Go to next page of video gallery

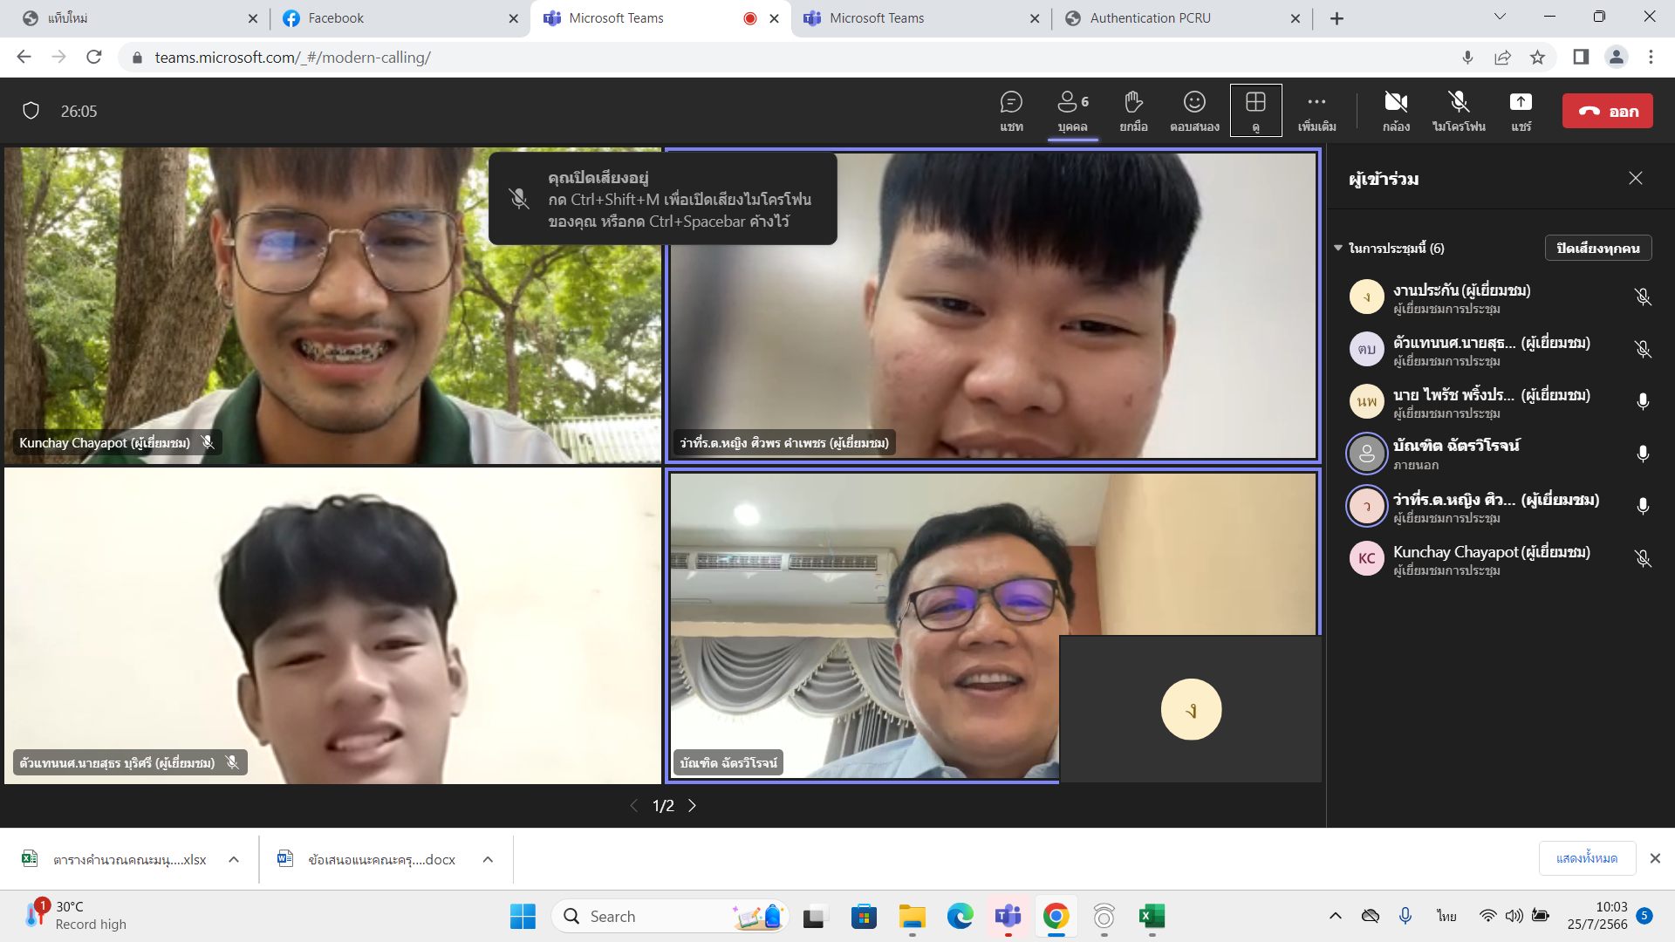click(x=692, y=806)
